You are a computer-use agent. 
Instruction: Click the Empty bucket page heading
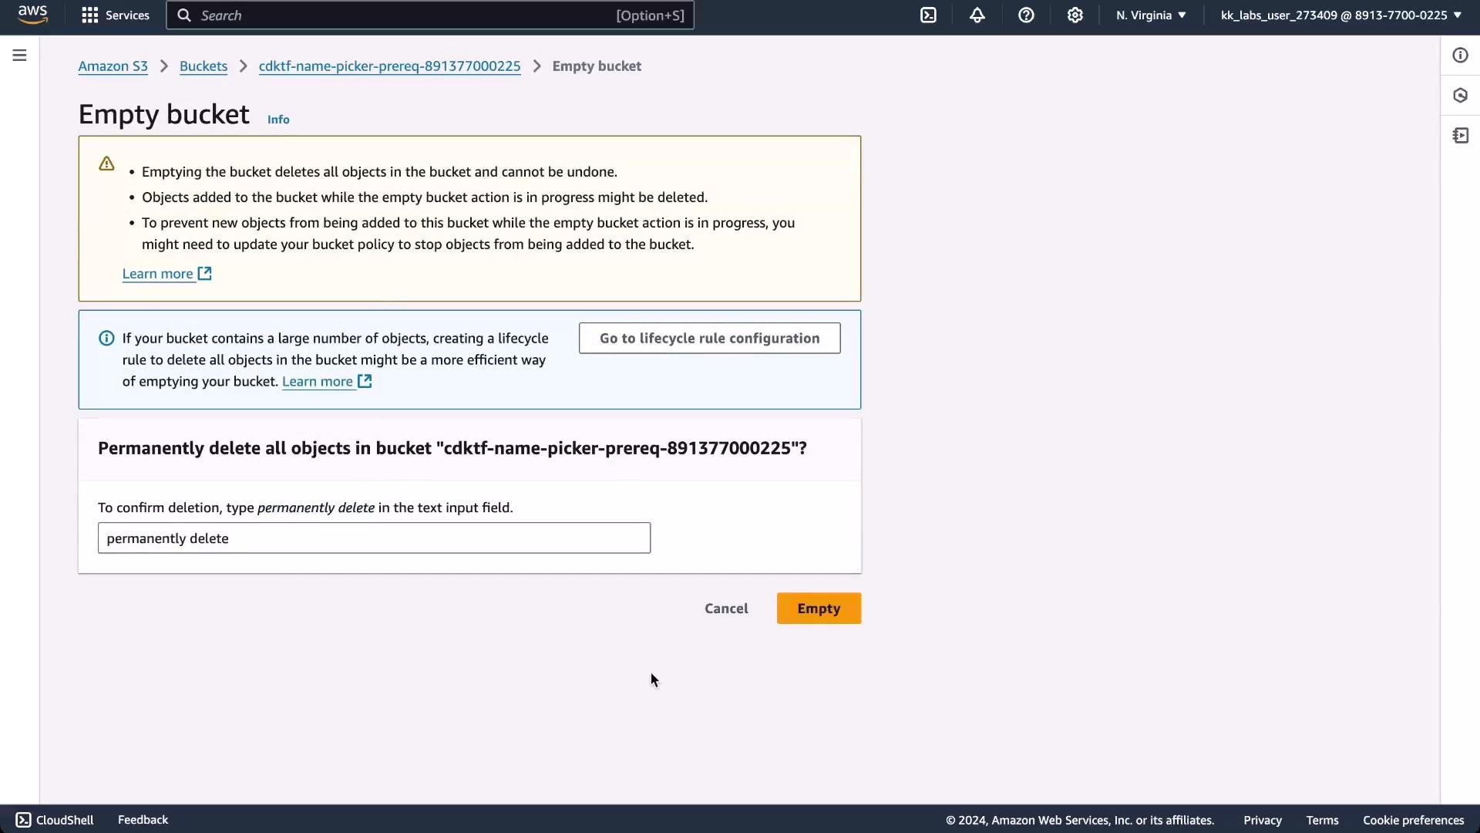pyautogui.click(x=163, y=114)
